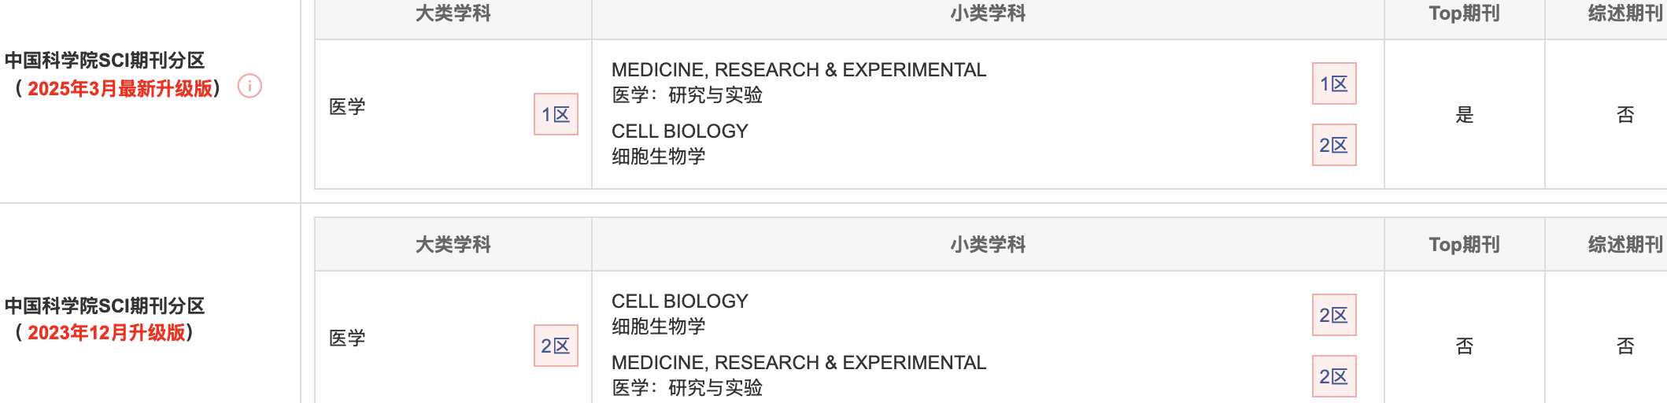
Task: Click the 医学：研究与实验 text in the 2025 table
Action: click(687, 95)
